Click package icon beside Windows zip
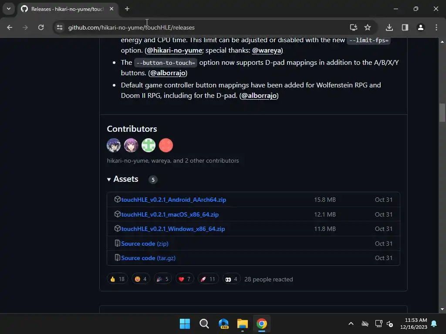Viewport: 446px width, 334px height. click(117, 229)
